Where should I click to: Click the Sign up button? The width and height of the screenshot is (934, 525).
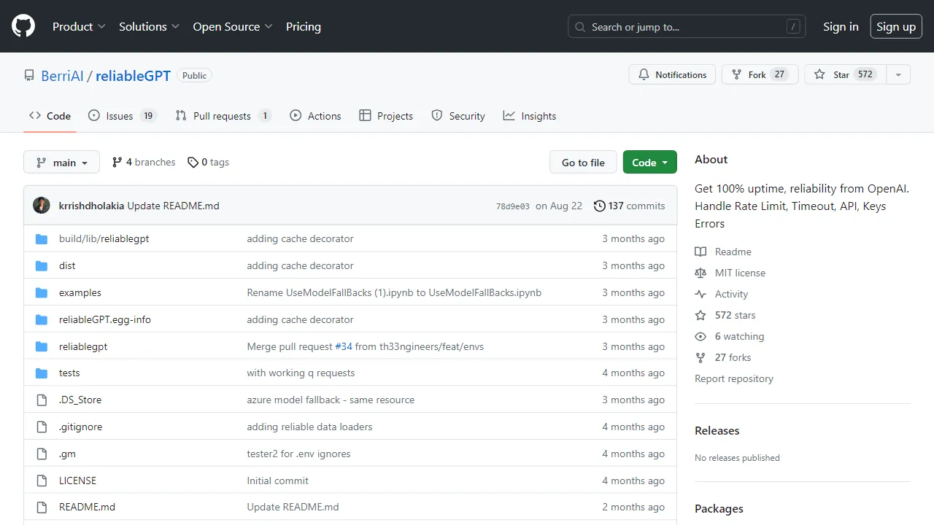896,26
